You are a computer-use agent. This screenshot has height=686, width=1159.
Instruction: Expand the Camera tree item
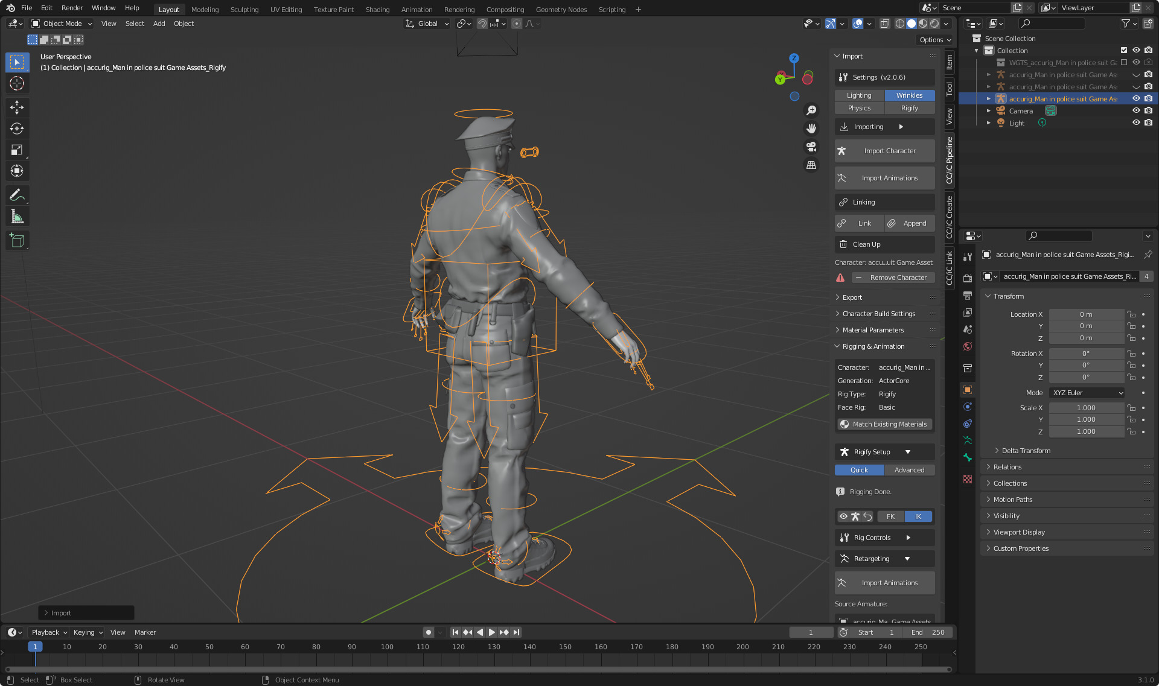point(988,111)
